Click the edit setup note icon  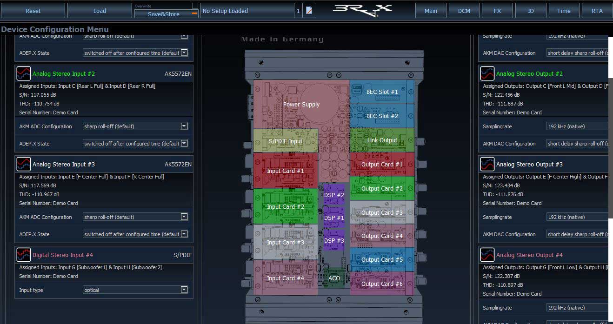pos(309,11)
